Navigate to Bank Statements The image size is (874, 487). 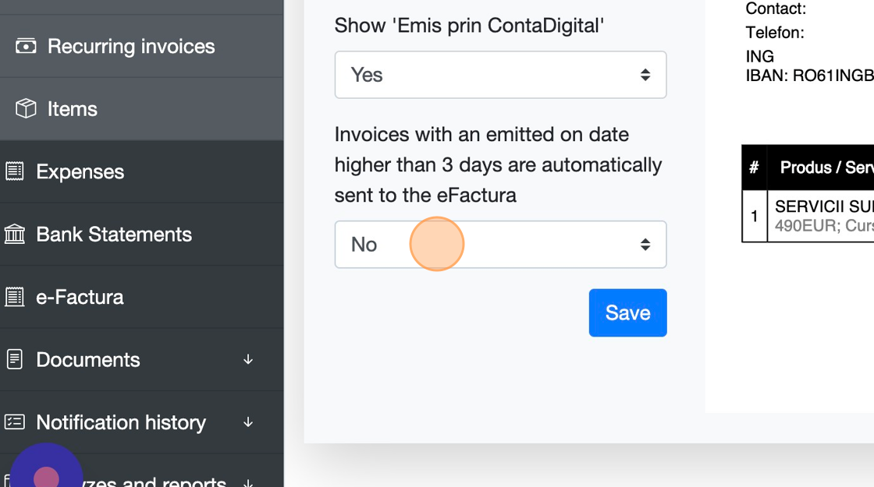click(x=114, y=235)
